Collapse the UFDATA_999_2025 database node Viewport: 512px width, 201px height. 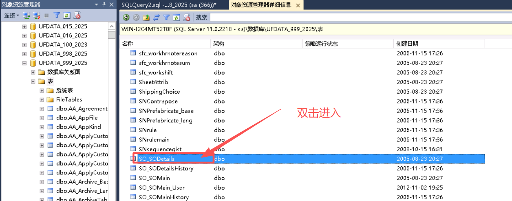click(x=25, y=63)
